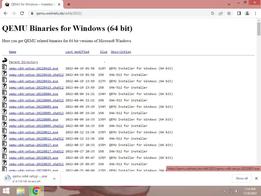This screenshot has height=196, width=261.
Task: Click unknown file icon for 20220418.sha512
Action: 4,73
